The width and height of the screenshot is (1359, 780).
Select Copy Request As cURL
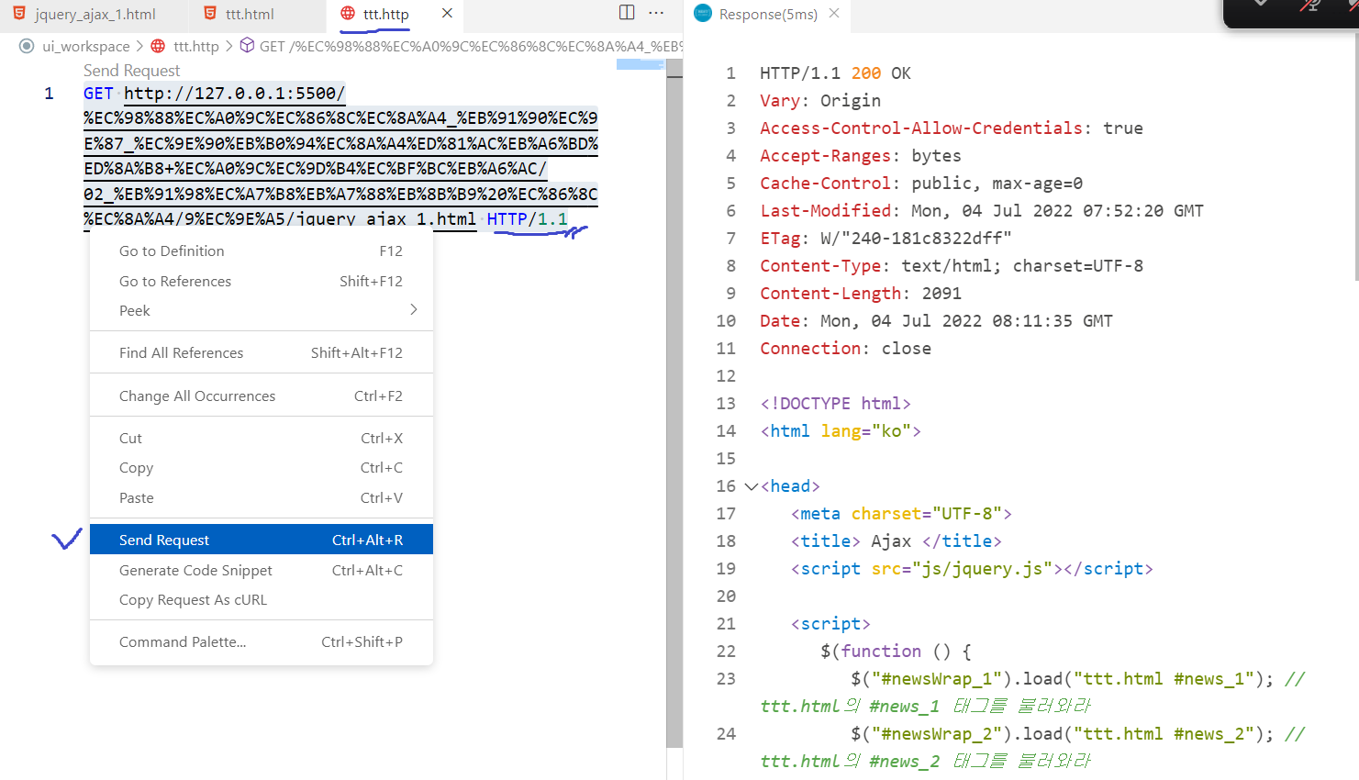(262, 599)
